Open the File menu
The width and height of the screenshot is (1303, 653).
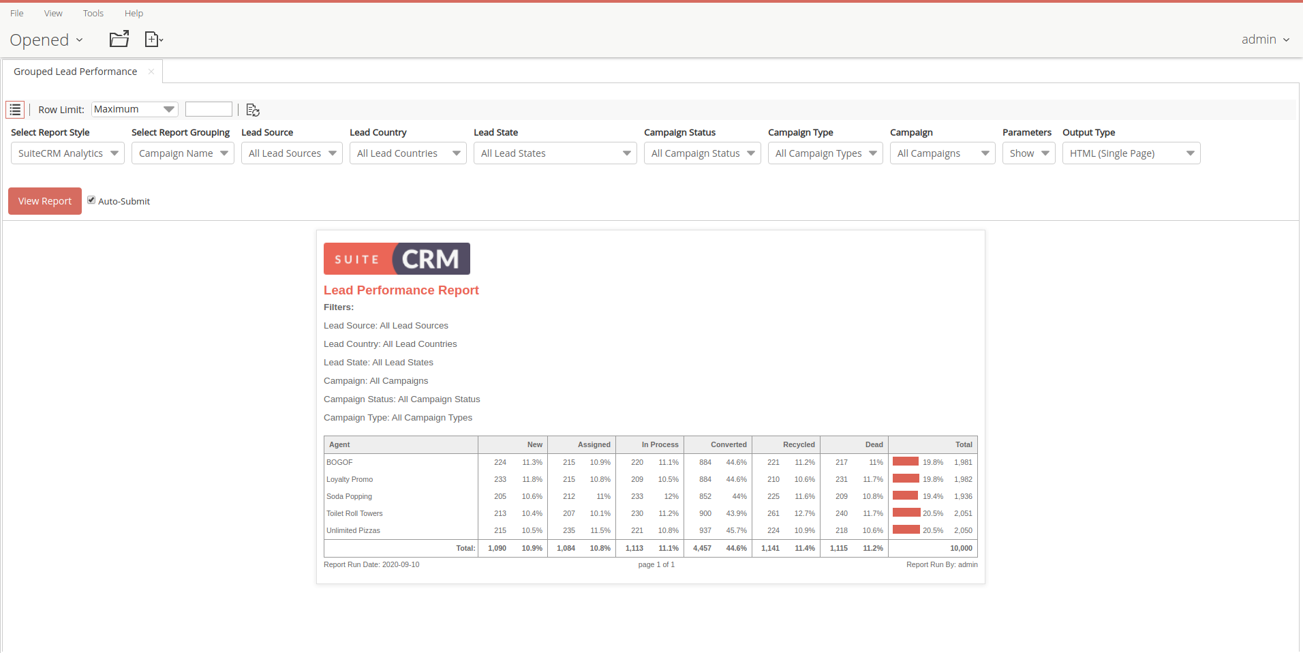pos(17,13)
